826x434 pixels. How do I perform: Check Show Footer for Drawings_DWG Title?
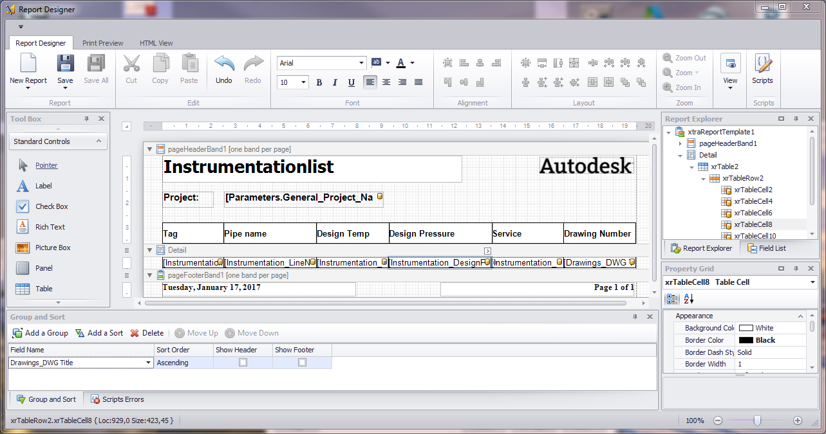pos(301,363)
